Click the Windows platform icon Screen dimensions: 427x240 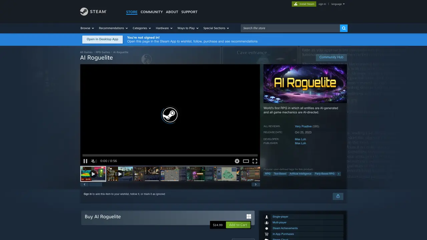click(249, 217)
